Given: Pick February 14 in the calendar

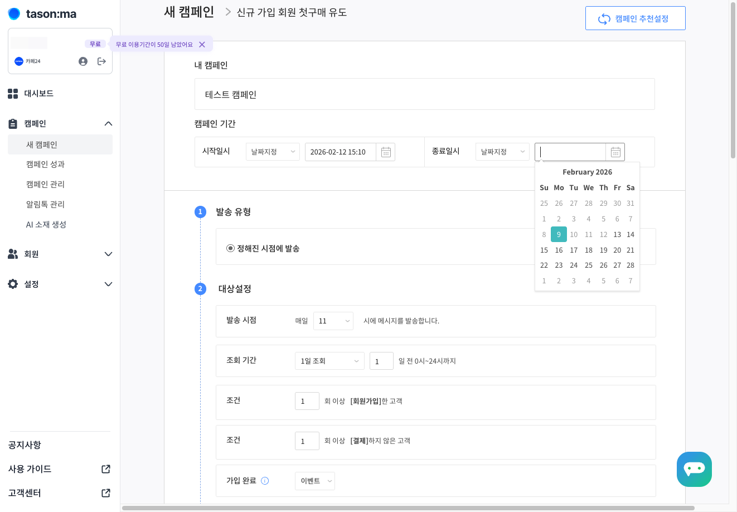Looking at the screenshot, I should click(x=631, y=235).
